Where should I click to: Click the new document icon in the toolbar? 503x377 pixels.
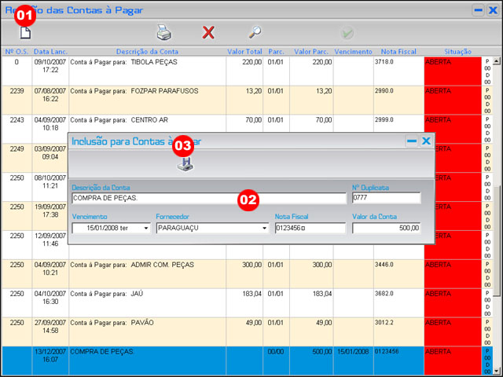tap(25, 33)
